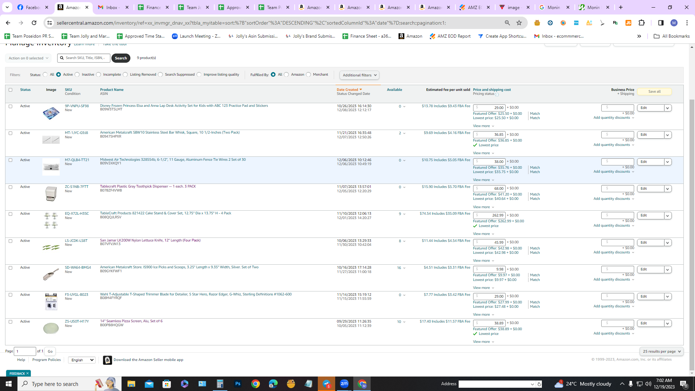The height and width of the screenshot is (391, 695).
Task: Open Microsoft Edge from the taskbar
Action: (273, 384)
